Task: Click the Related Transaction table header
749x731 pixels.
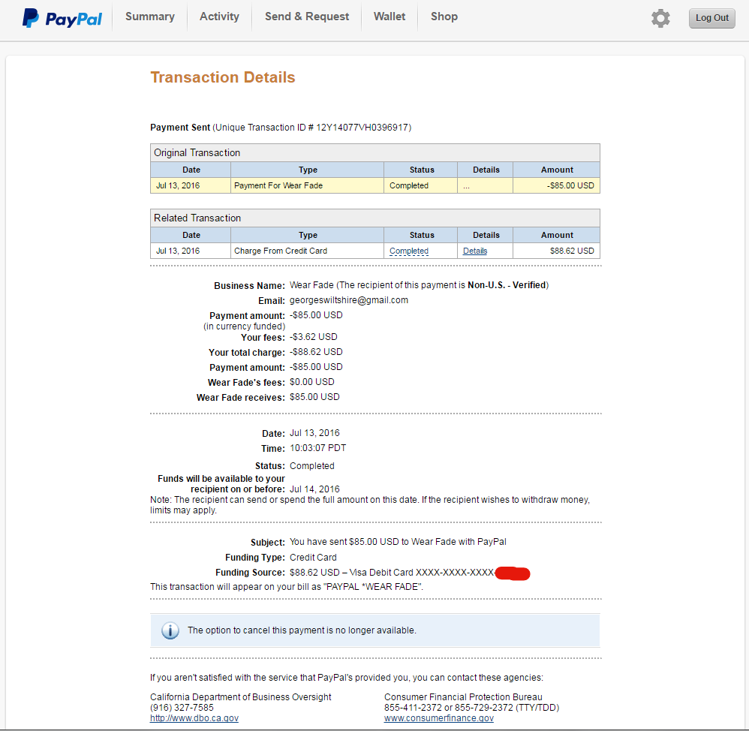Action: click(x=375, y=218)
